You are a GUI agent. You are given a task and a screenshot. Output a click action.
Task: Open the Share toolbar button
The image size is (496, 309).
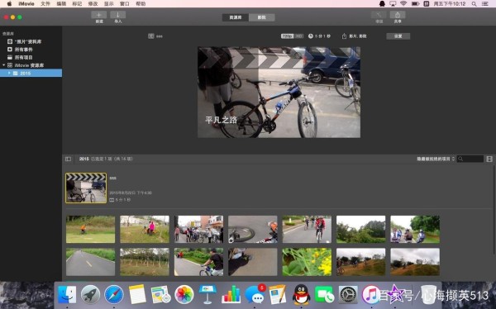(398, 15)
